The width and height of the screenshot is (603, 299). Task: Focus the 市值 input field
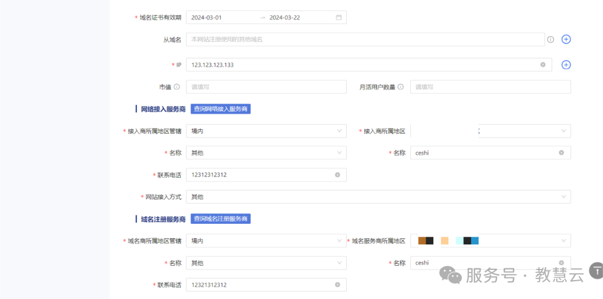coord(266,87)
